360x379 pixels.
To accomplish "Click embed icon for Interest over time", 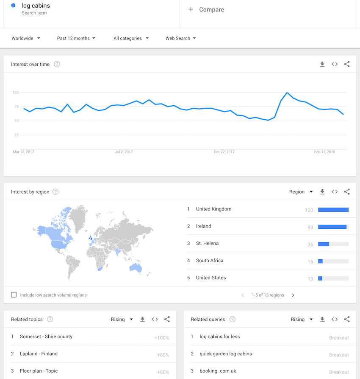I will click(x=335, y=65).
